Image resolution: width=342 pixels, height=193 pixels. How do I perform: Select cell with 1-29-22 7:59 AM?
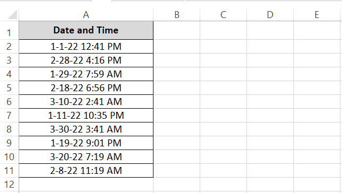(x=86, y=74)
